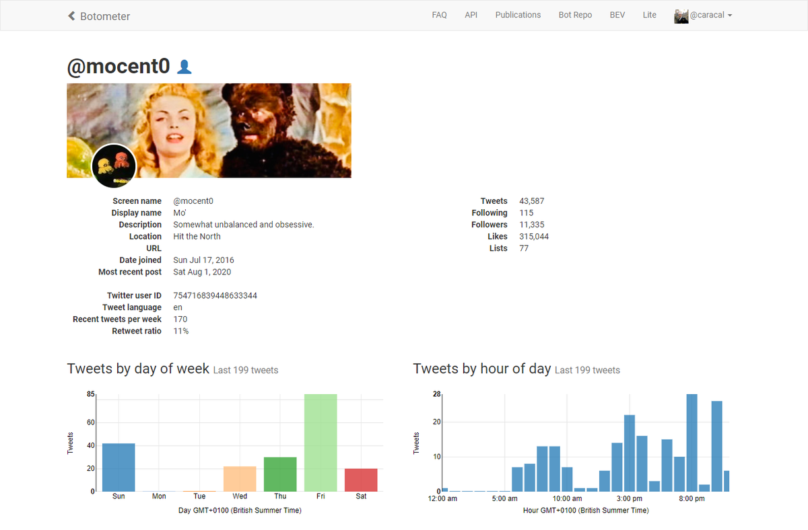Viewport: 808px width, 530px height.
Task: Click the Sunday bar in day-of-week chart
Action: pos(119,467)
